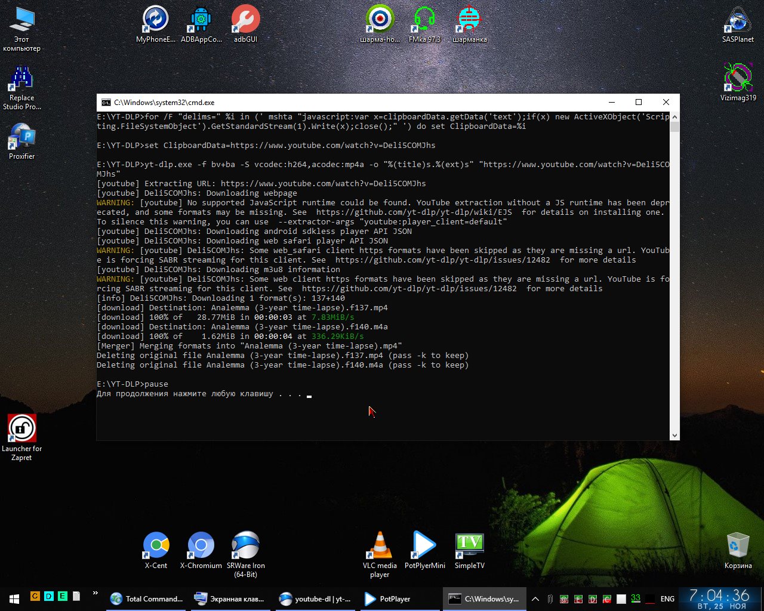Open the Windows Start menu

click(14, 598)
